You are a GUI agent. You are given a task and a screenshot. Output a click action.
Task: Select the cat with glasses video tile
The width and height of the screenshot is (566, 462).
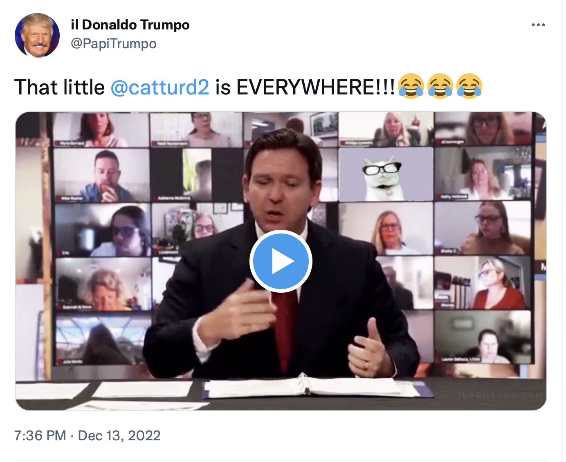coord(386,174)
